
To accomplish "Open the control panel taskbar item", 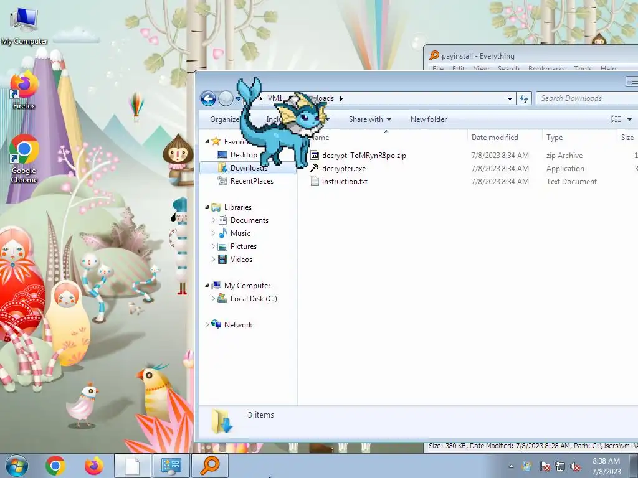I will tap(171, 466).
